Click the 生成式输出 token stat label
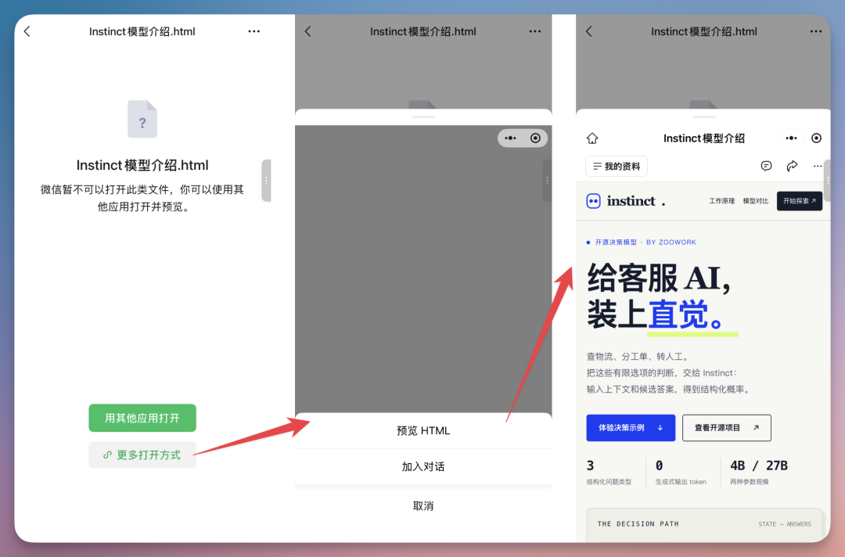 681,482
